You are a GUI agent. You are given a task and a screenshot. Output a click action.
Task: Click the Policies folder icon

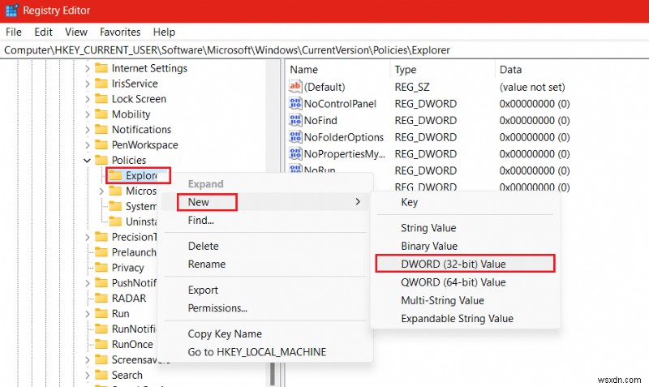point(101,160)
